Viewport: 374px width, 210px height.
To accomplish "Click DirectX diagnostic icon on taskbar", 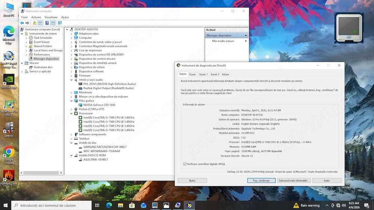I will (189, 205).
